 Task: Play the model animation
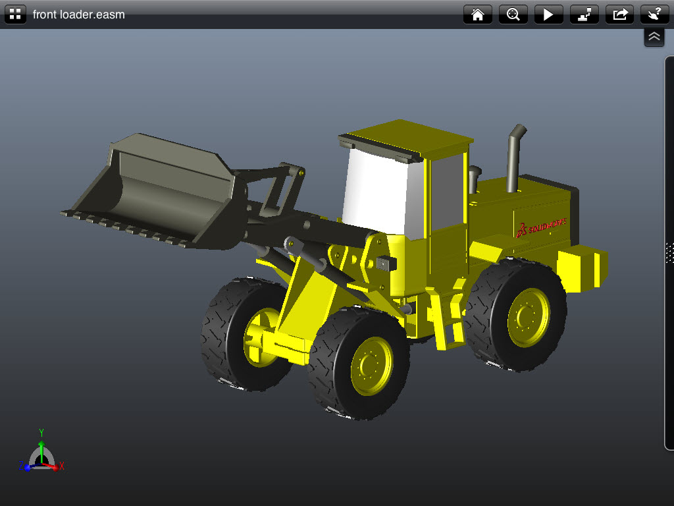point(548,14)
